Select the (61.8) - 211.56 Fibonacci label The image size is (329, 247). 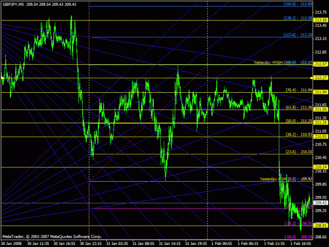[x=299, y=107]
